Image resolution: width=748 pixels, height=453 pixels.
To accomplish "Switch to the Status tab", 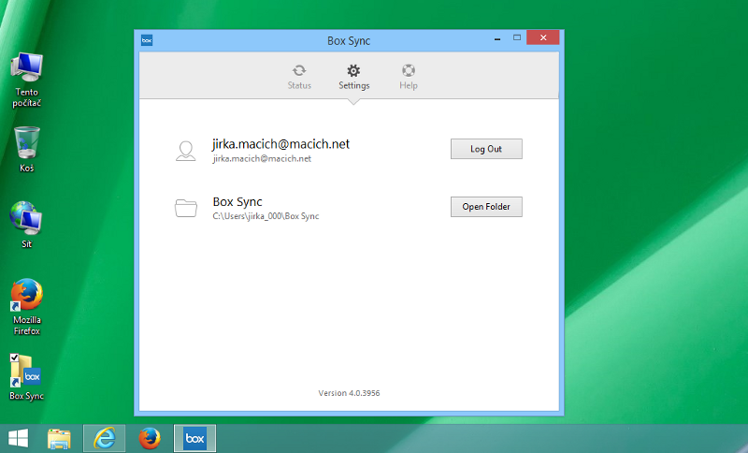I will coord(299,77).
